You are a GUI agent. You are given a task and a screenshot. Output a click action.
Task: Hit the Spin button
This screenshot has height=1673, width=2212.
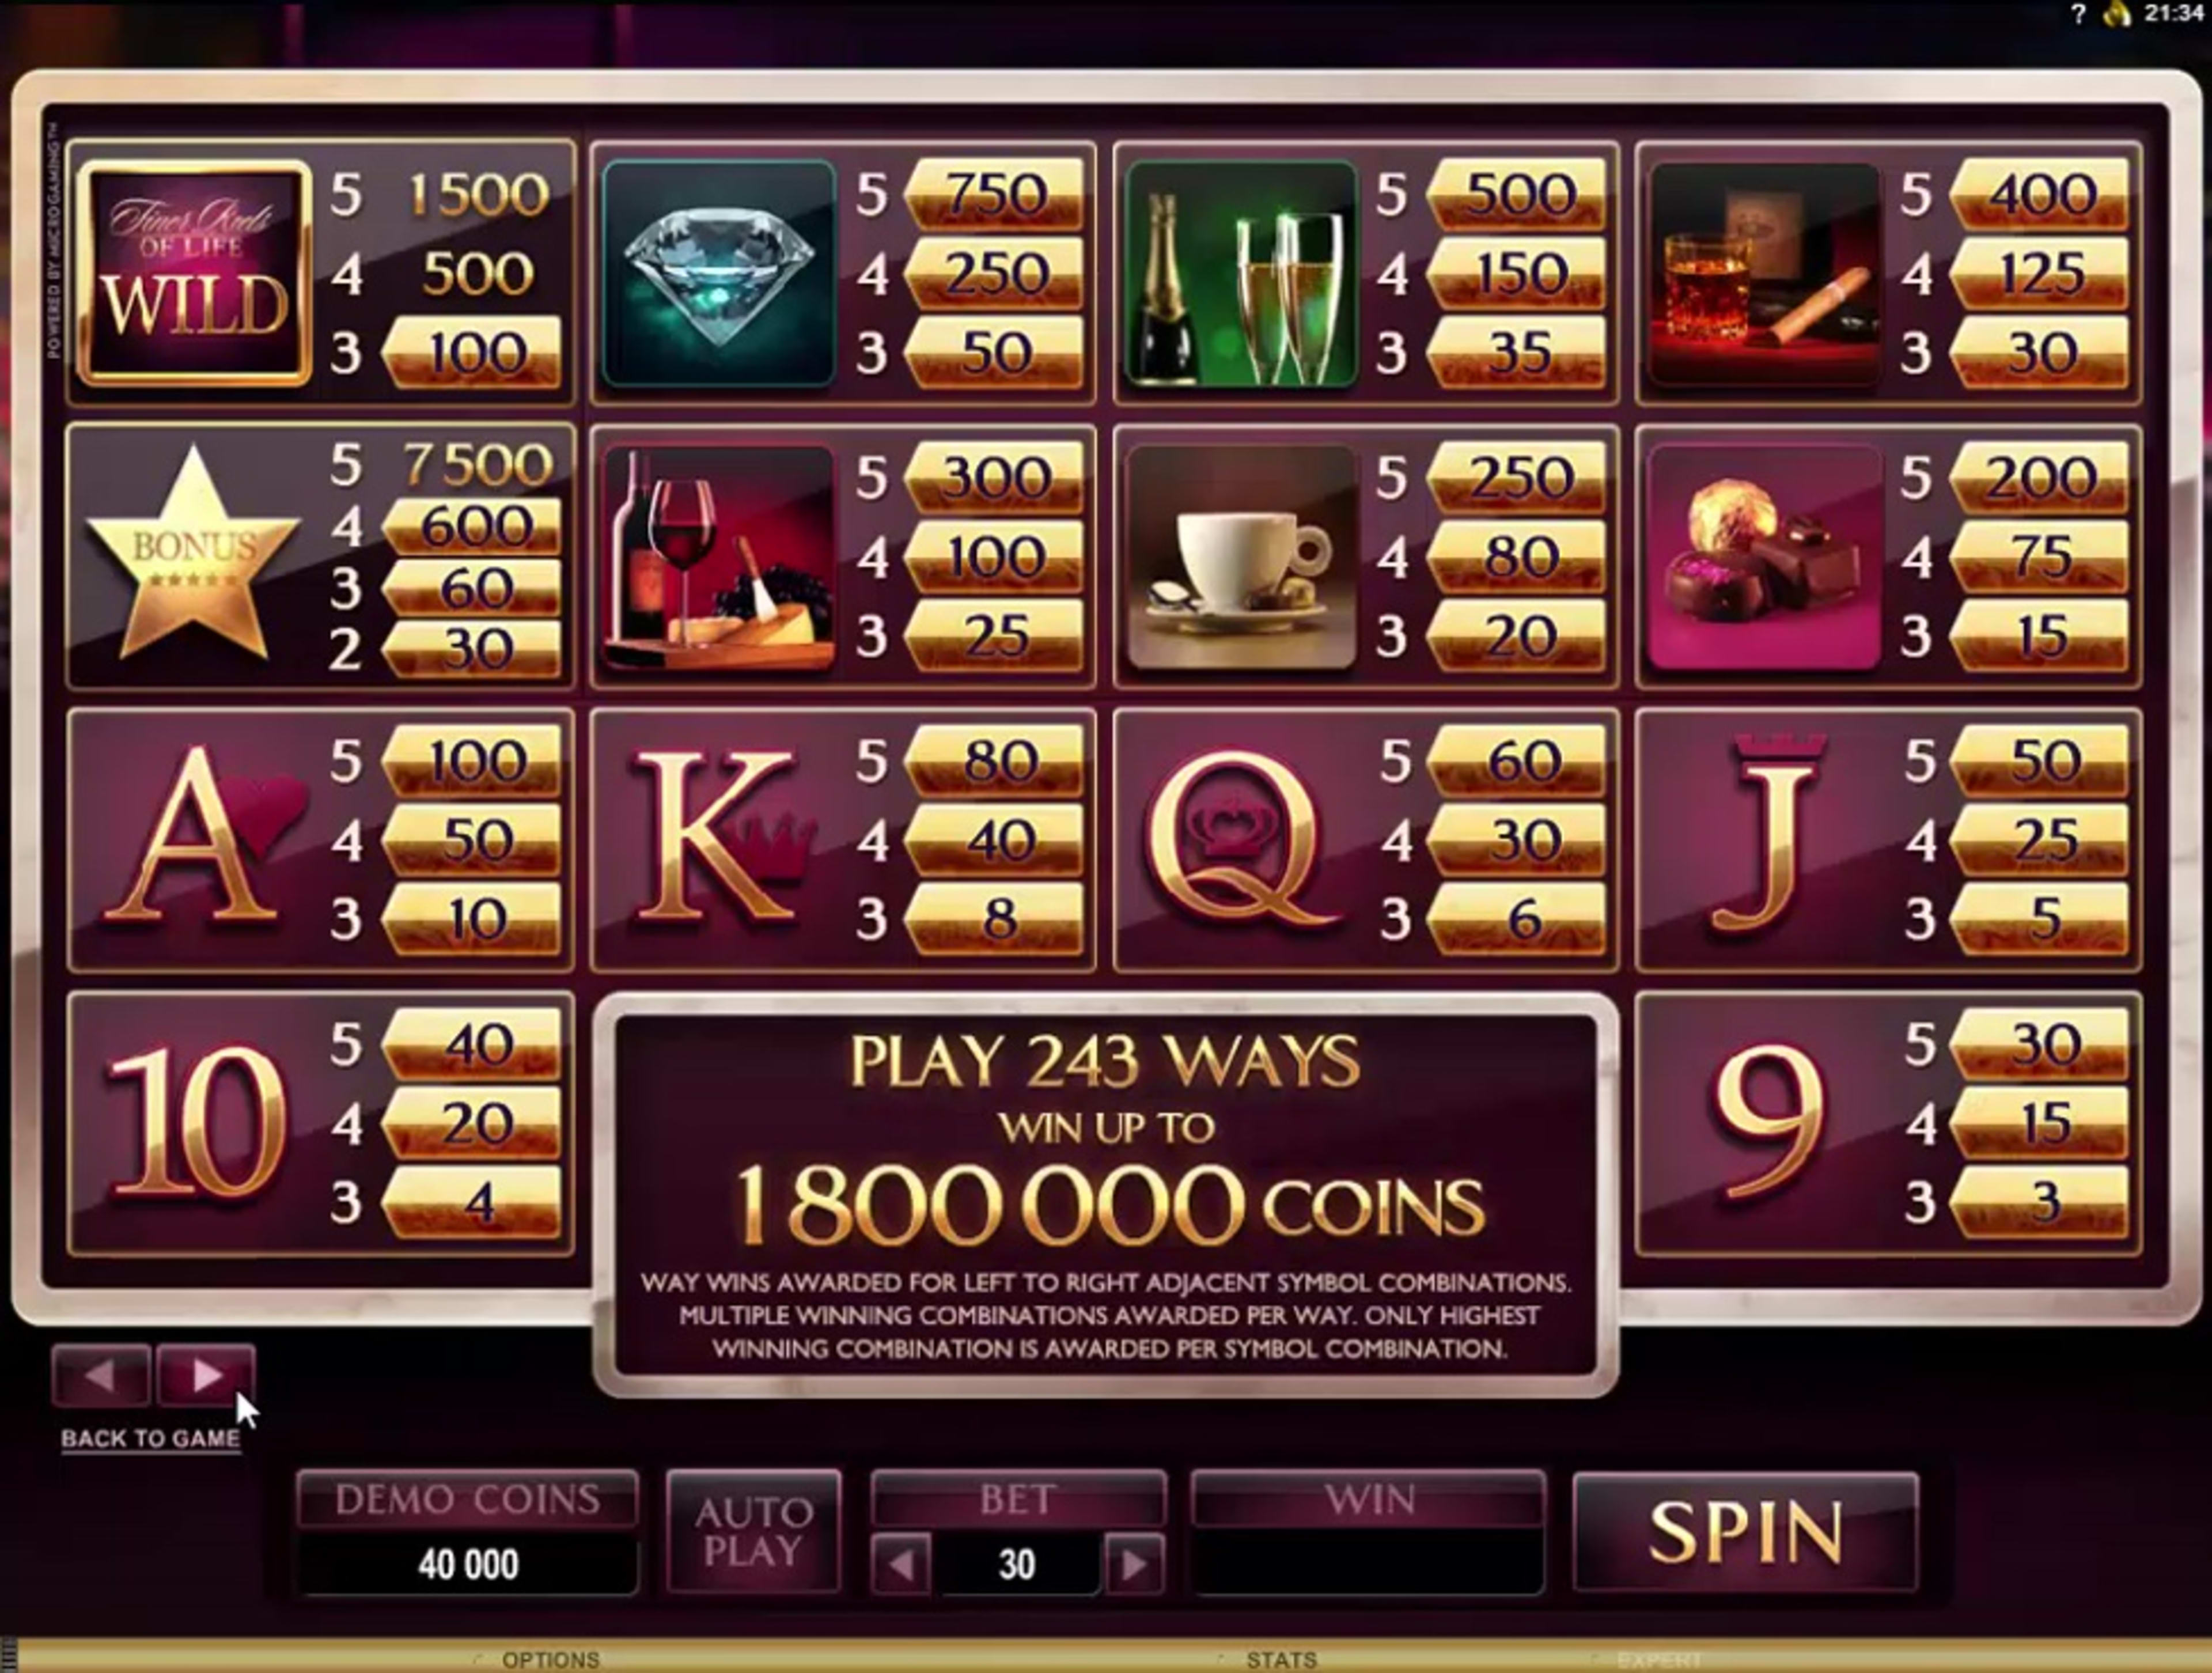coord(1746,1531)
